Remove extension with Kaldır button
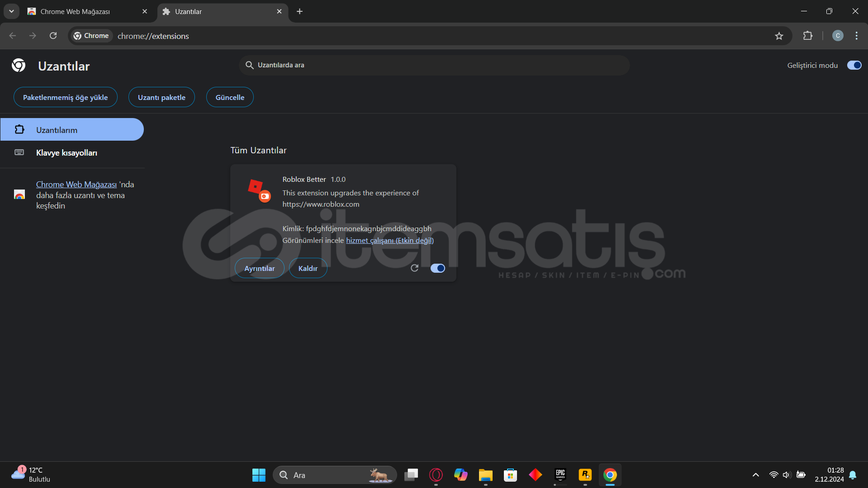 [x=308, y=268]
